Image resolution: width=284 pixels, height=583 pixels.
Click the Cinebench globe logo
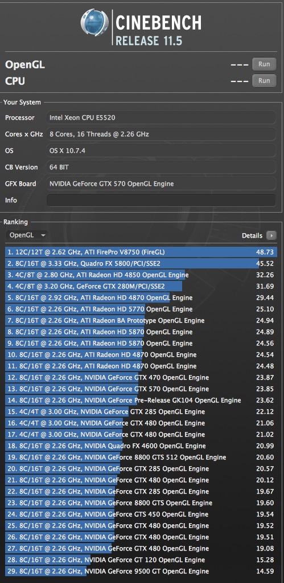click(94, 23)
